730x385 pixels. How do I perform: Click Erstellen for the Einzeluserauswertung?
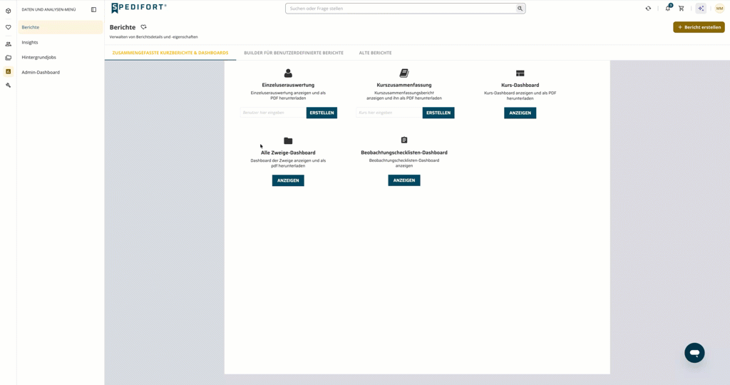tap(322, 113)
